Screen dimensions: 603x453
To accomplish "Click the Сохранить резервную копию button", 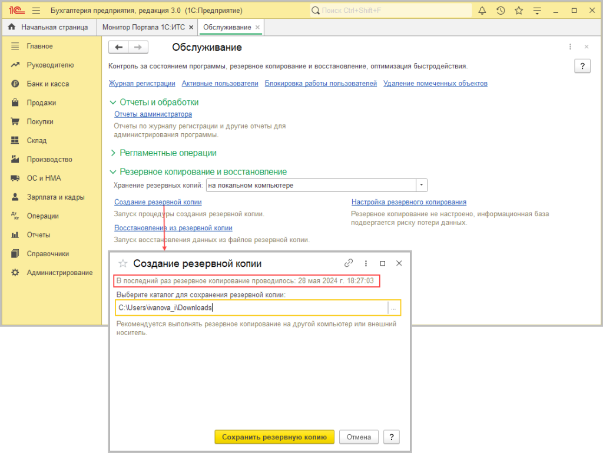I will (x=274, y=437).
